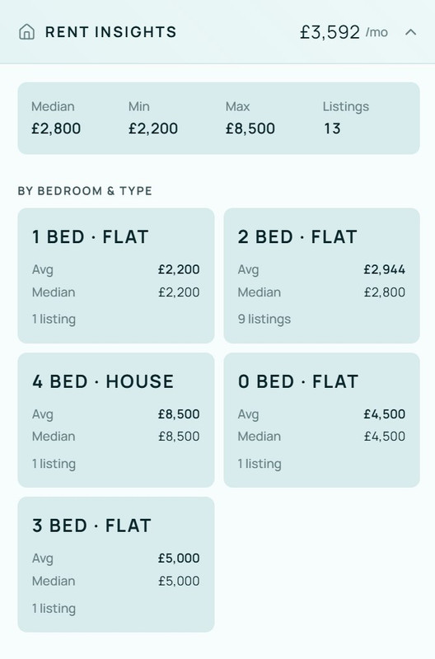Screen dimensions: 435x659
Task: Click the £4,500 median in 0 Bed Flat
Action: pyautogui.click(x=385, y=437)
